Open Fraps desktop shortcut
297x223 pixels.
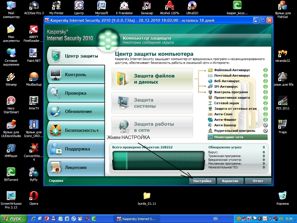pyautogui.click(x=282, y=127)
